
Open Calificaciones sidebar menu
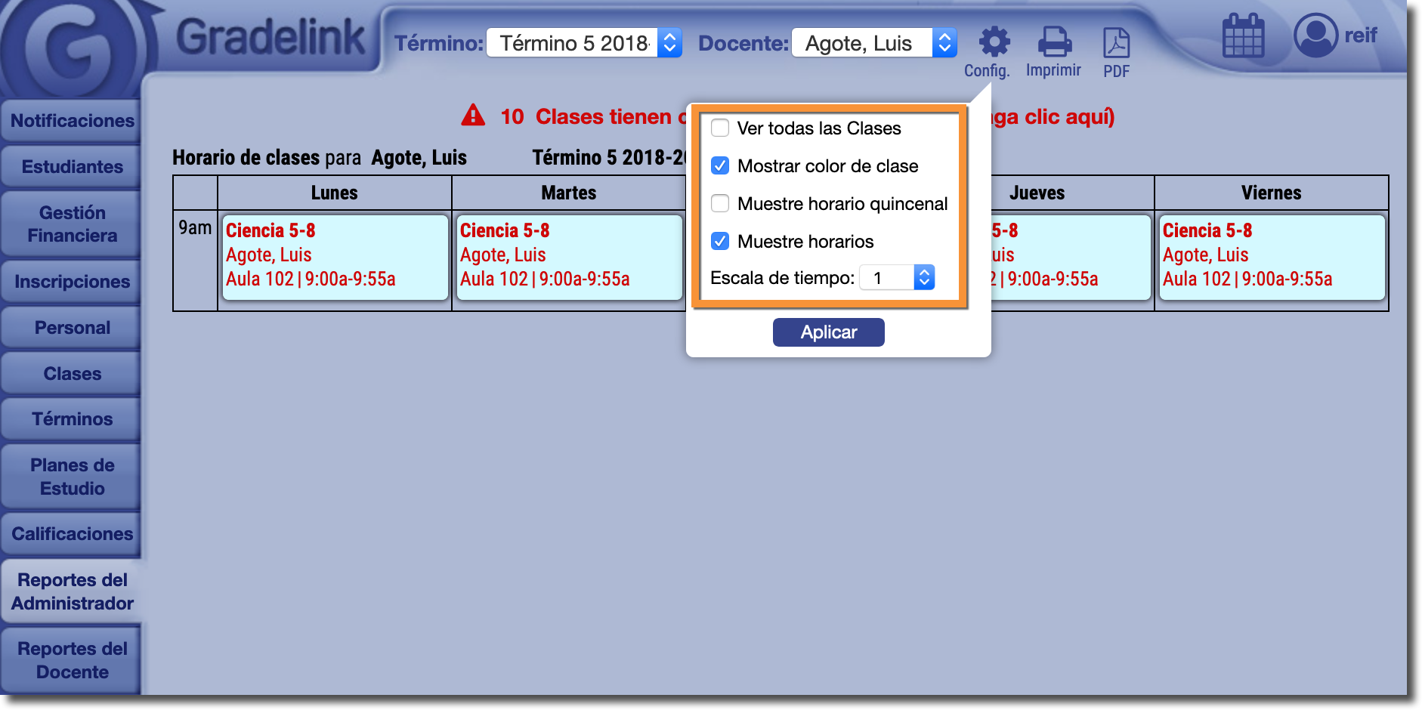[72, 534]
